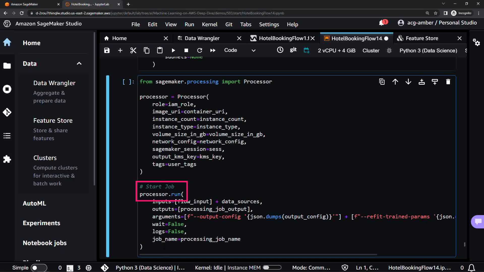Restart kernel and run all cells
The height and width of the screenshot is (272, 484).
click(x=213, y=50)
